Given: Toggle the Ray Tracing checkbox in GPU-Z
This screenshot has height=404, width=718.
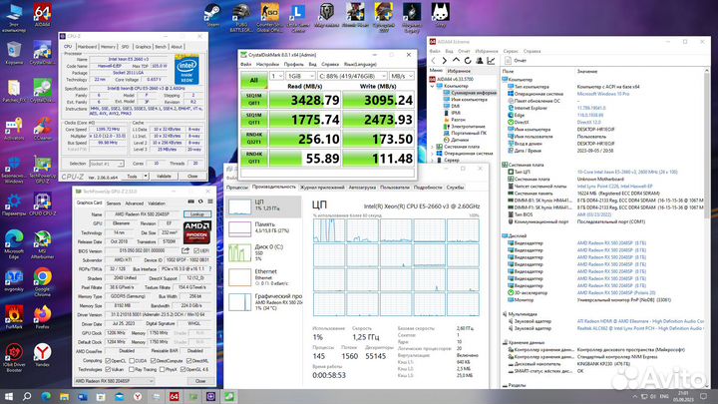Looking at the screenshot, I should (x=132, y=369).
